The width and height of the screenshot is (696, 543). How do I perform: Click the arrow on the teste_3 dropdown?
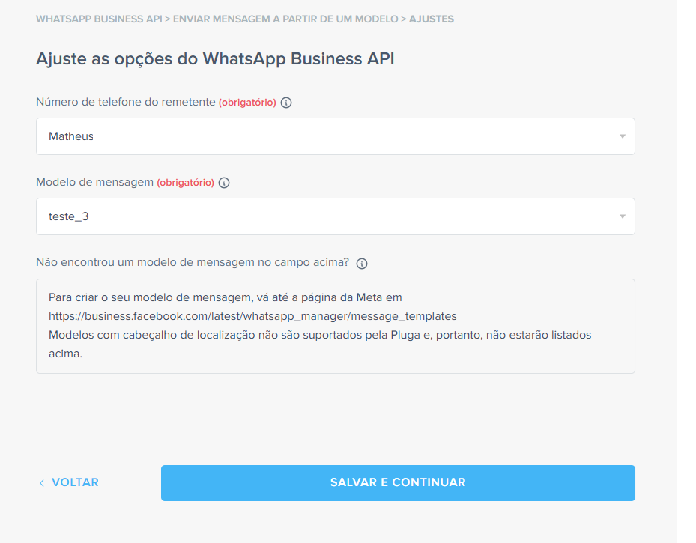pos(622,216)
